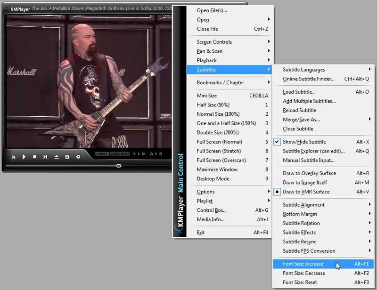Click the slow playback speed arrow icon

(x=134, y=154)
